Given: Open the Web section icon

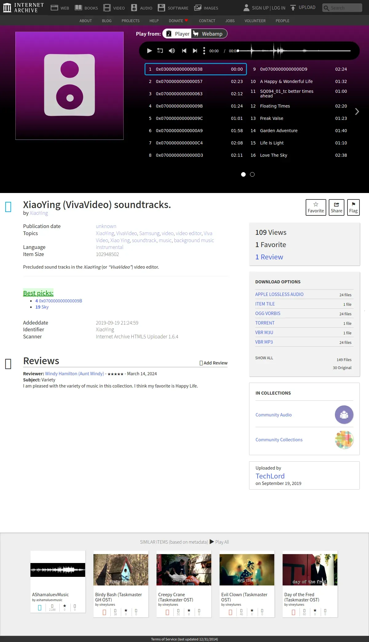Looking at the screenshot, I should pyautogui.click(x=54, y=8).
